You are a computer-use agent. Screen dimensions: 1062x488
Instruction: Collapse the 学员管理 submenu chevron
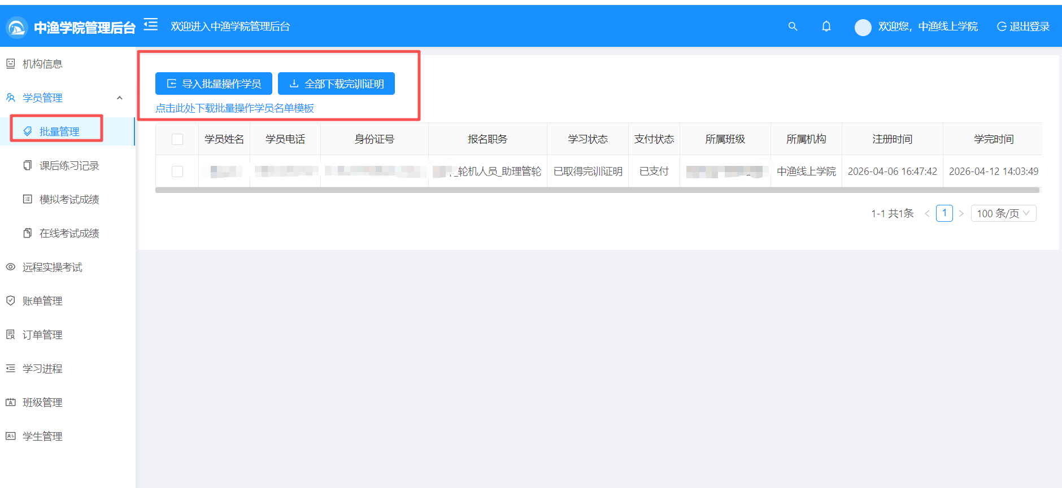tap(120, 98)
